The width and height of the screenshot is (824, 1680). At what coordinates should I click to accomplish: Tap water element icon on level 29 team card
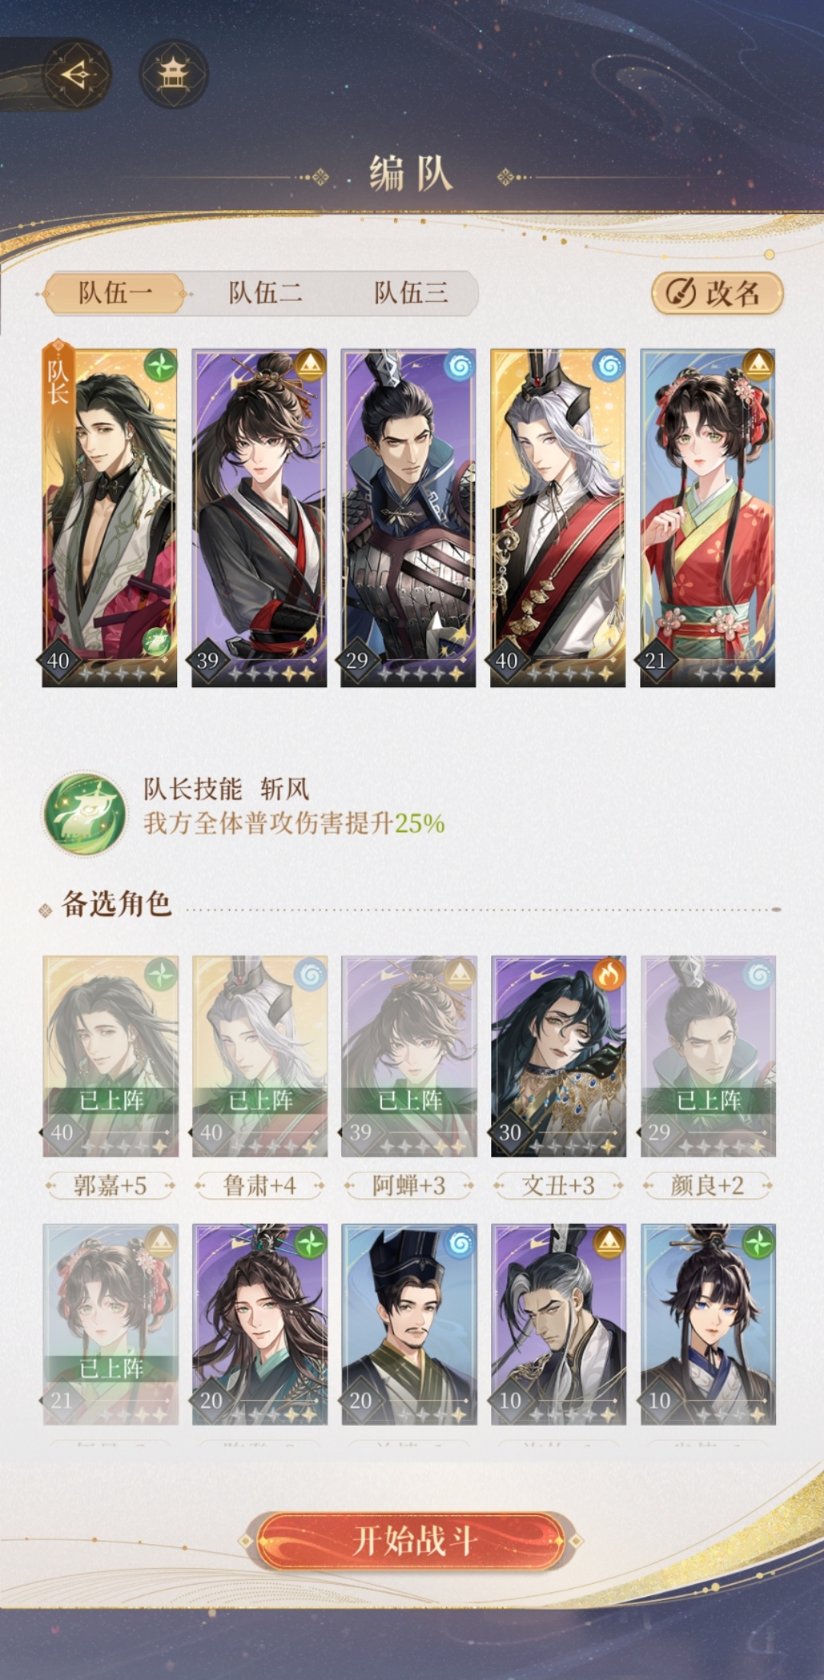(x=459, y=365)
